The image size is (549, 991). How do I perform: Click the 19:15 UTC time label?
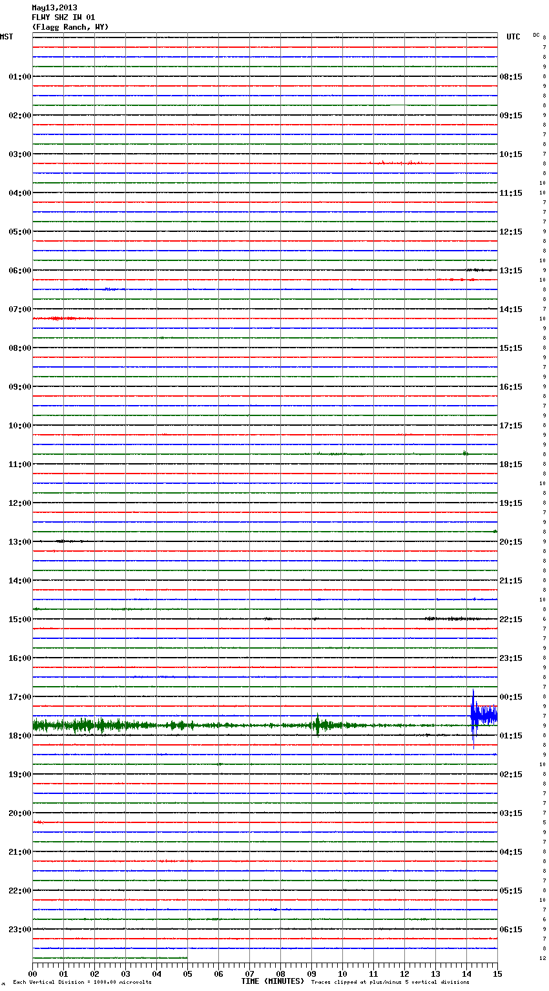tap(511, 503)
